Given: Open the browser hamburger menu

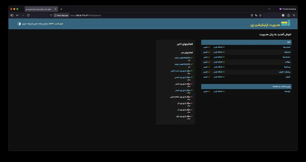Looking at the screenshot, I should click(x=294, y=15).
